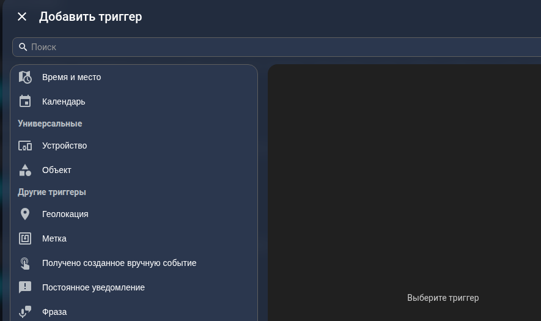
Task: Click the Фраза microphone message icon
Action: pyautogui.click(x=25, y=312)
